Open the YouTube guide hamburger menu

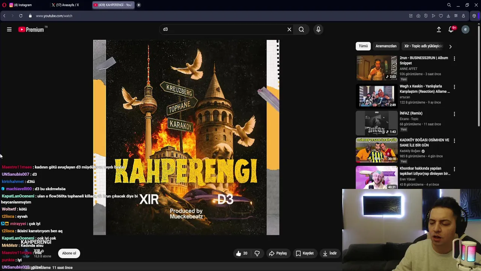9,29
